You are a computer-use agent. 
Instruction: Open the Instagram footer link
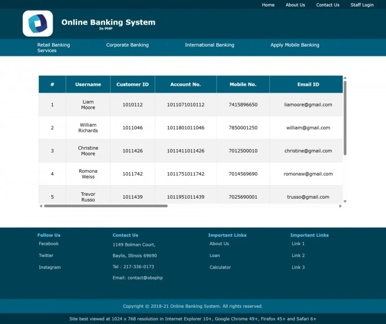[50, 267]
